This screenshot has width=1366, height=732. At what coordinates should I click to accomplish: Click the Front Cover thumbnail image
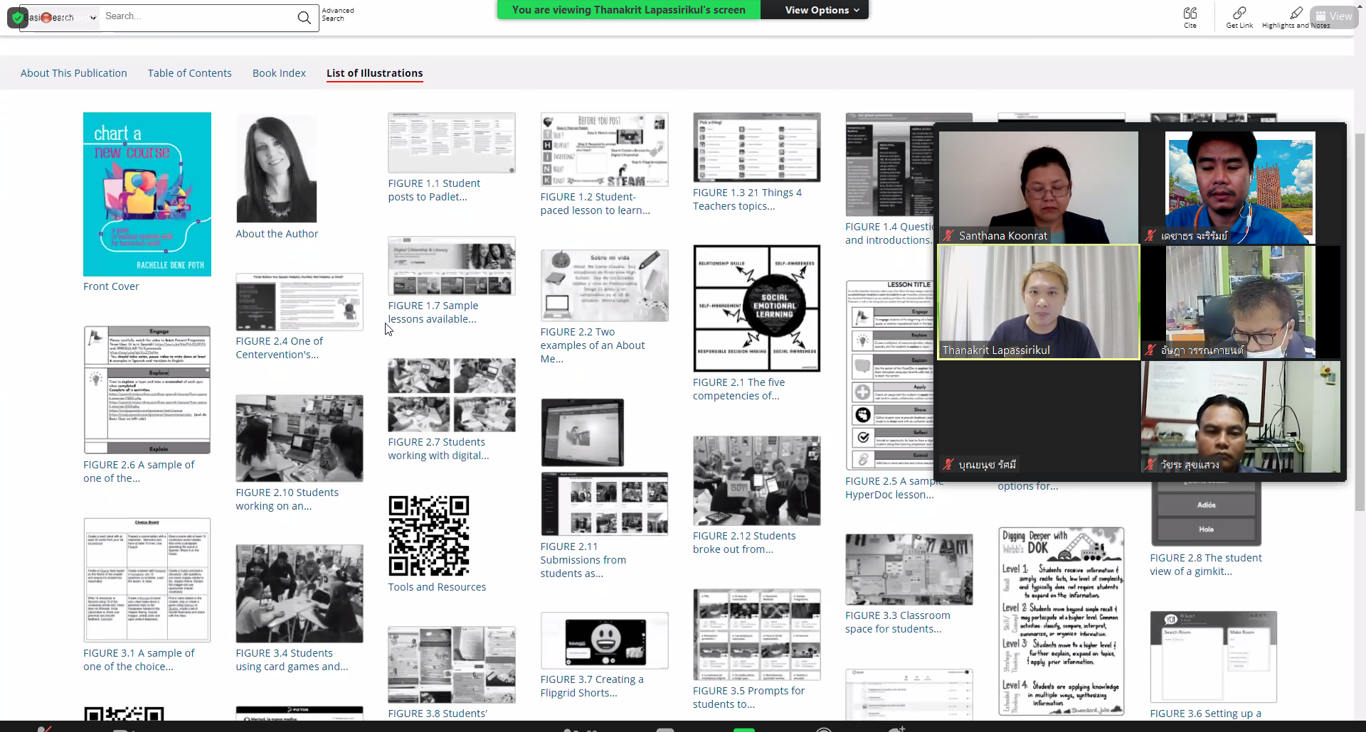click(x=147, y=194)
